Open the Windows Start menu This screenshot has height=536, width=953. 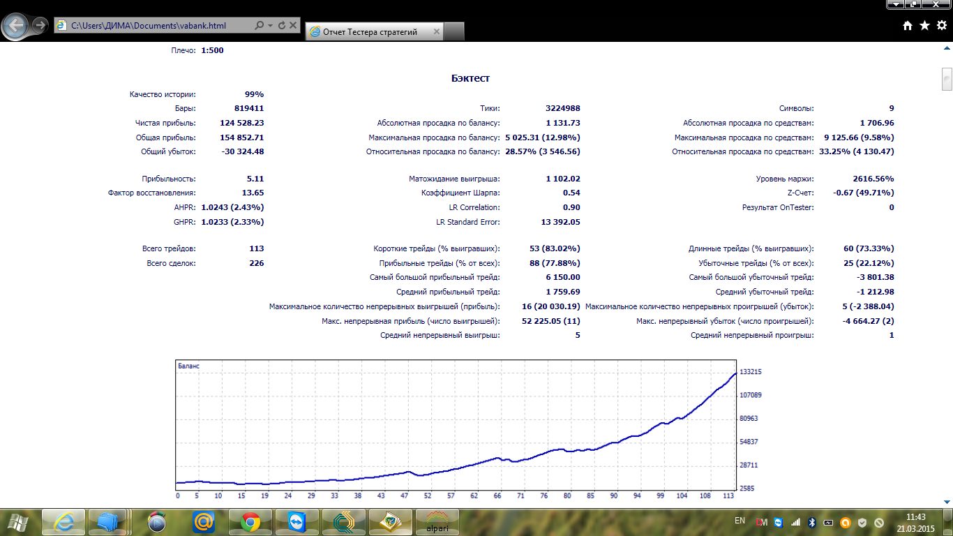point(19,521)
